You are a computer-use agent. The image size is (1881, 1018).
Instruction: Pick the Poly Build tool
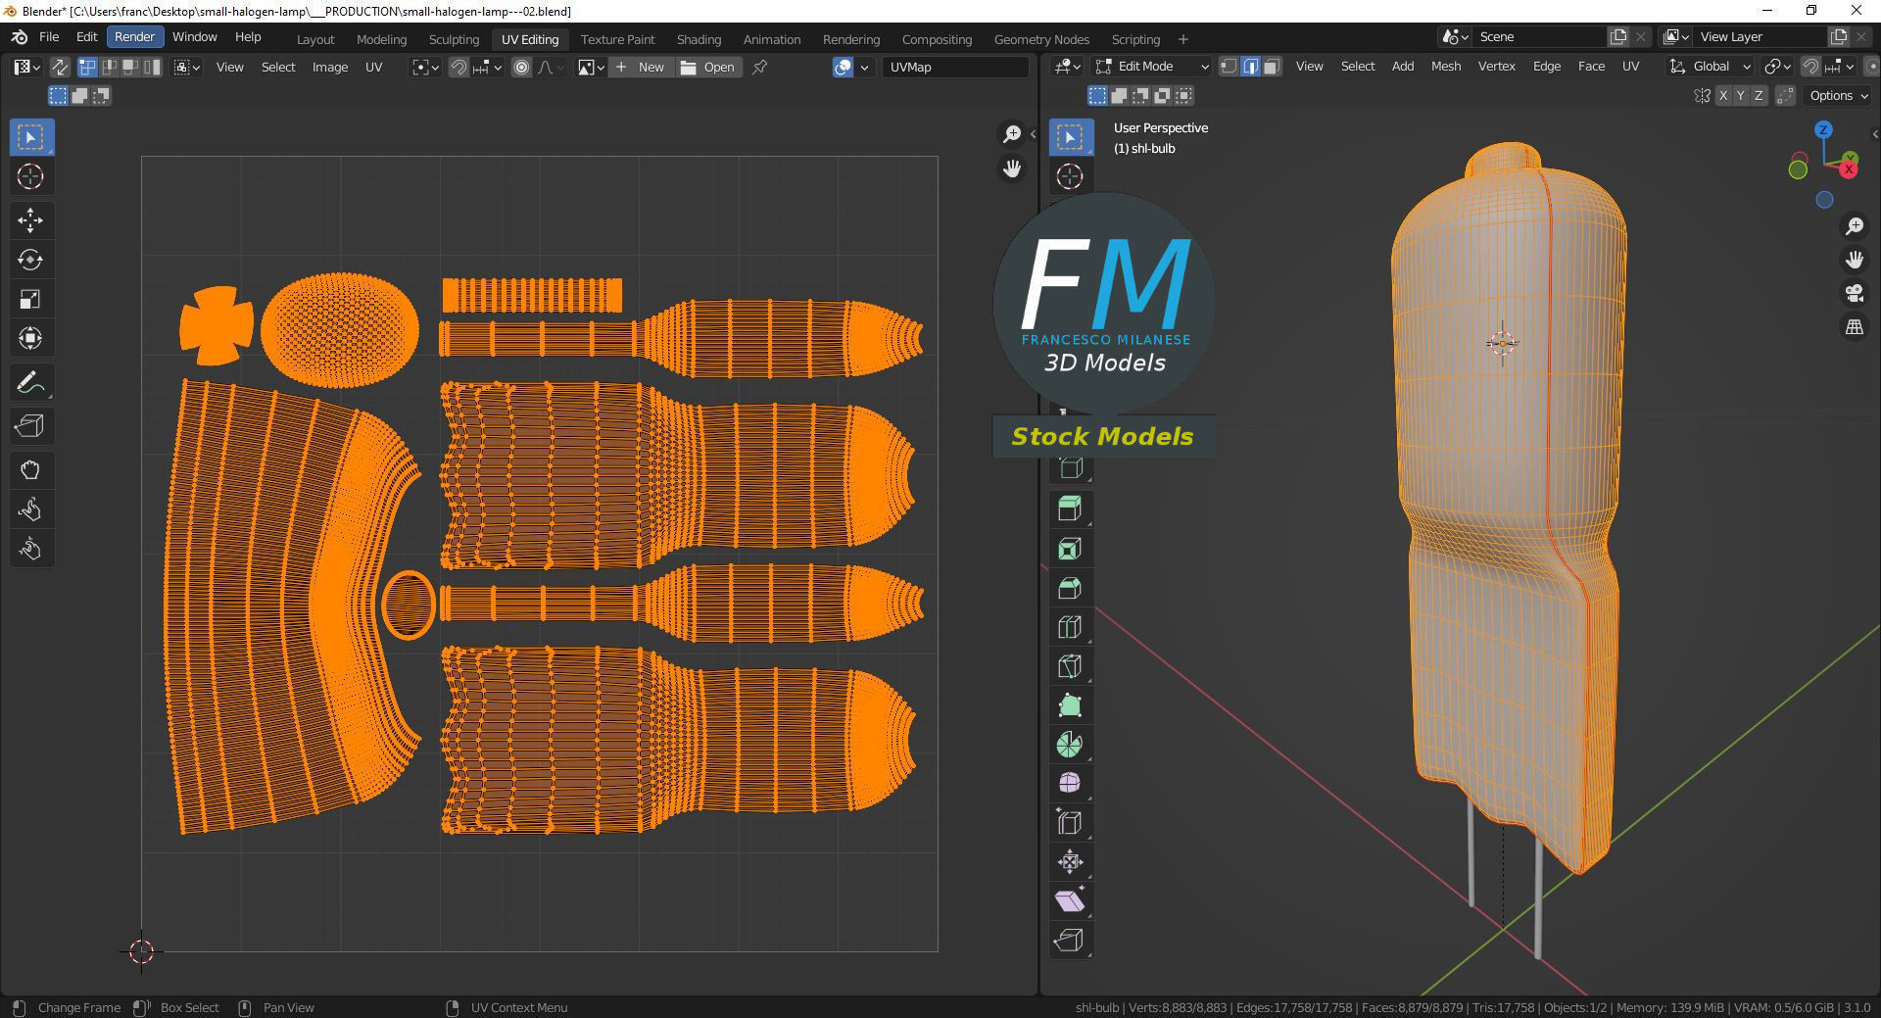pos(1070,705)
